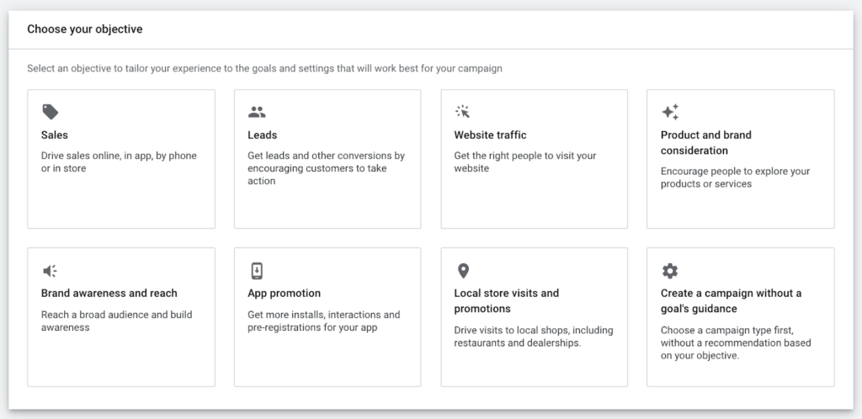Click the Sales price tag icon
The width and height of the screenshot is (862, 419).
coord(50,112)
